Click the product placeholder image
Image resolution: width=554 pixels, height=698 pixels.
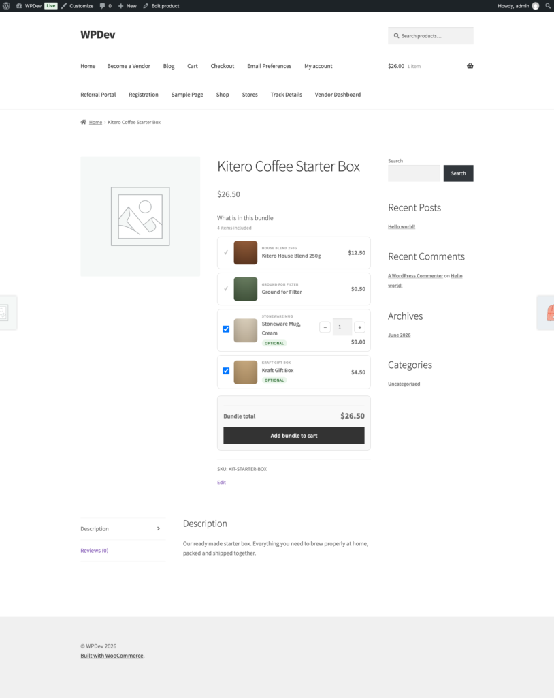140,216
